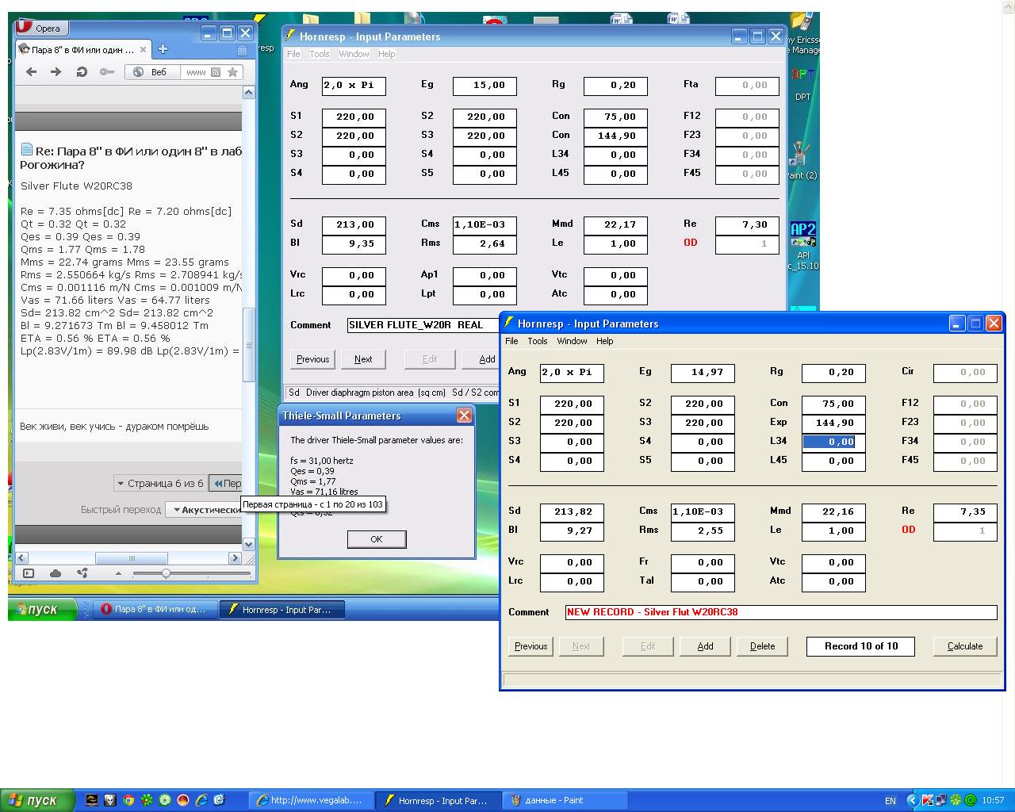Click Opera vertical scrollbar up arrow
The width and height of the screenshot is (1015, 812).
point(248,93)
